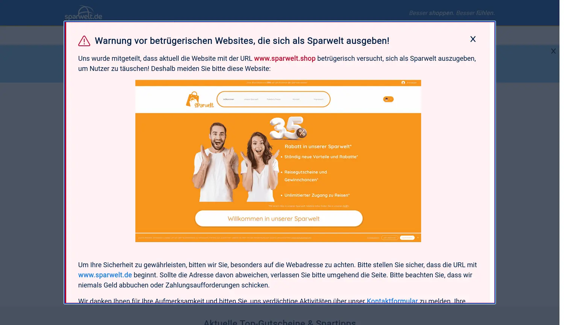Click the fake website screenshot image
The image size is (564, 325).
click(x=278, y=161)
